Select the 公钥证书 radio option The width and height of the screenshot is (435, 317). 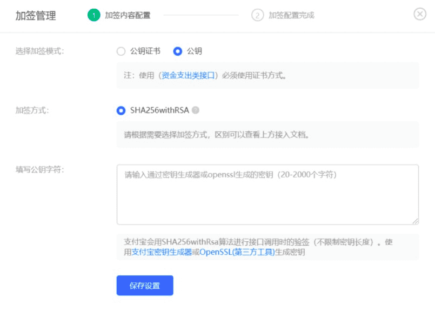(x=121, y=51)
